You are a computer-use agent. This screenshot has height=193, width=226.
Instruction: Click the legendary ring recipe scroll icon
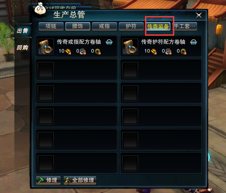click(x=46, y=47)
